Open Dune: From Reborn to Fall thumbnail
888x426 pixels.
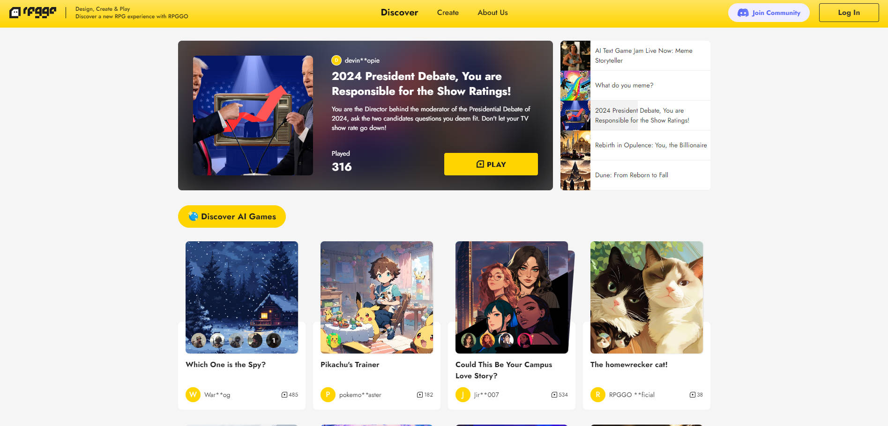[x=575, y=175]
